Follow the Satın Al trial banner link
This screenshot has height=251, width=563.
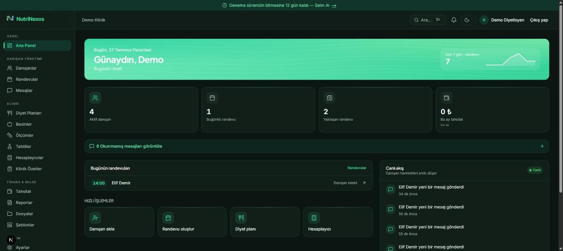325,5
